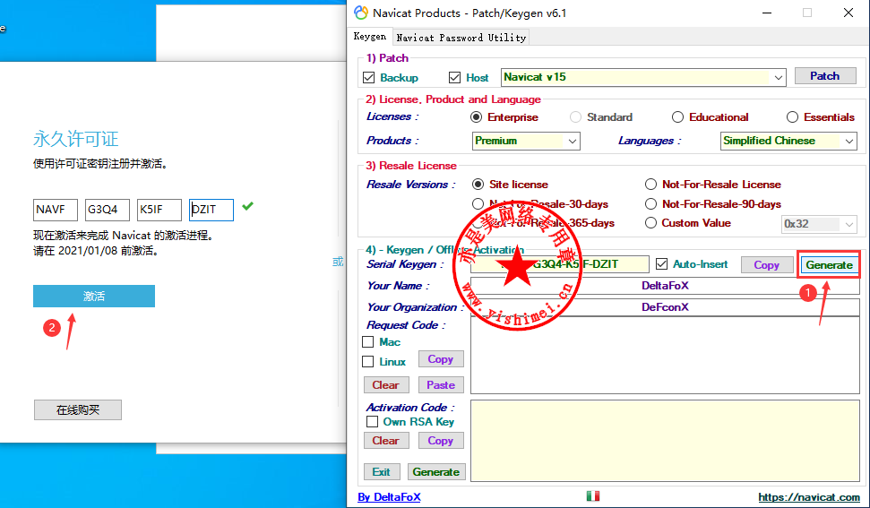Select the Site license radio button

click(x=478, y=185)
